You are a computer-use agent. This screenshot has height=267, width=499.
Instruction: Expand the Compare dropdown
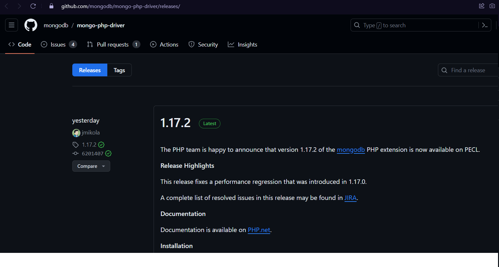click(91, 166)
